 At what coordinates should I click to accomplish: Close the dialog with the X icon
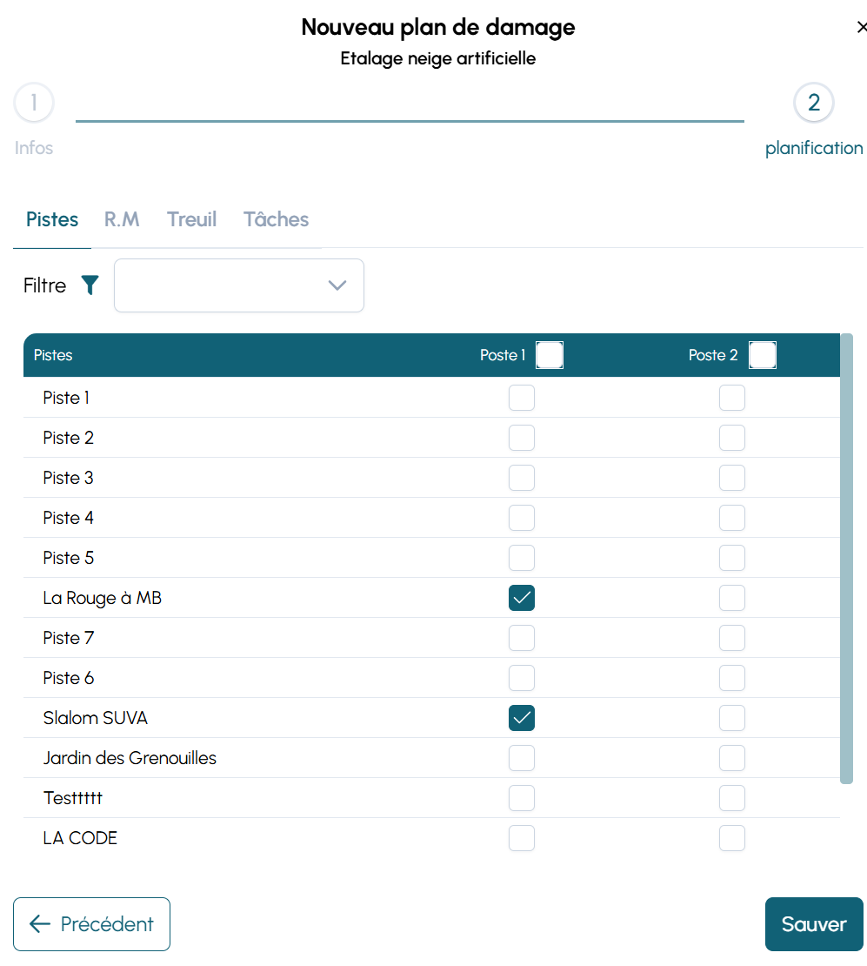861,27
